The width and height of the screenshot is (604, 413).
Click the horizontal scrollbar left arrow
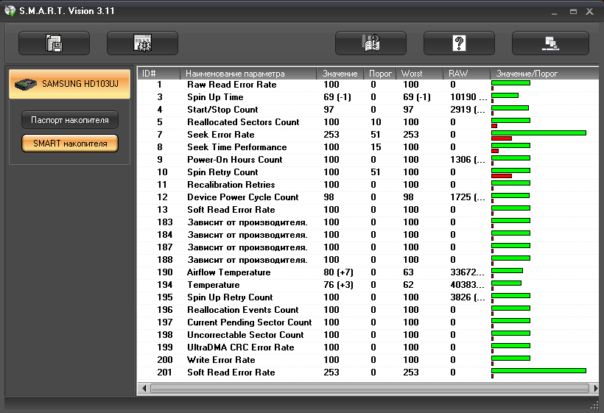click(144, 389)
